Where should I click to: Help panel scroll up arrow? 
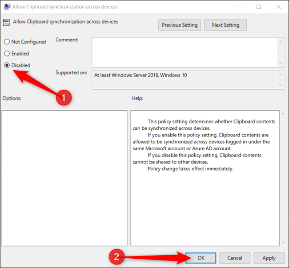[283, 114]
